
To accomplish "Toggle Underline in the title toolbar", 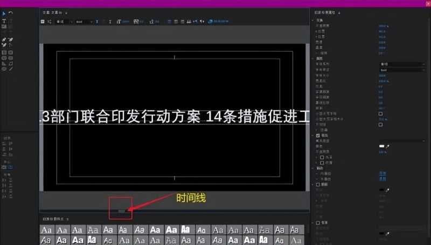I will 110,22.
